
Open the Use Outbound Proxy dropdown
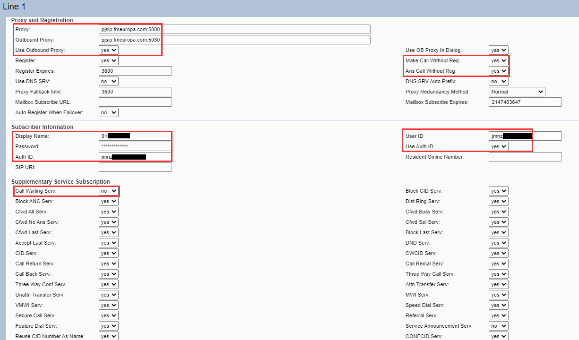click(x=109, y=50)
